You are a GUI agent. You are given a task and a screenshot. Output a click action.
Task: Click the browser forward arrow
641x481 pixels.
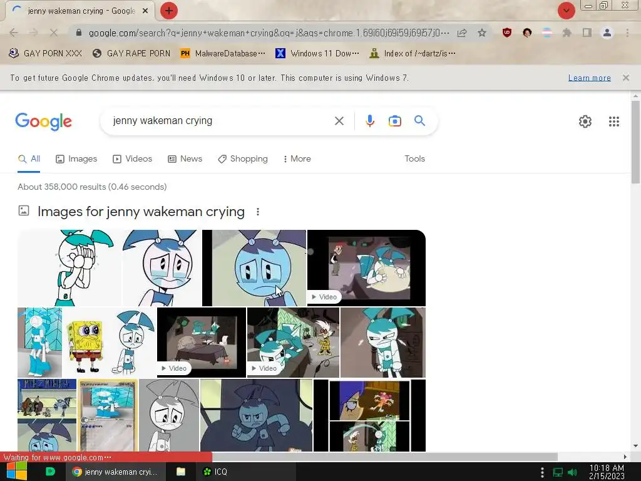pyautogui.click(x=34, y=33)
